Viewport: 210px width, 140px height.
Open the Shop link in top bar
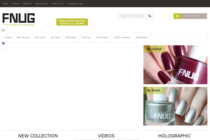point(5,3)
